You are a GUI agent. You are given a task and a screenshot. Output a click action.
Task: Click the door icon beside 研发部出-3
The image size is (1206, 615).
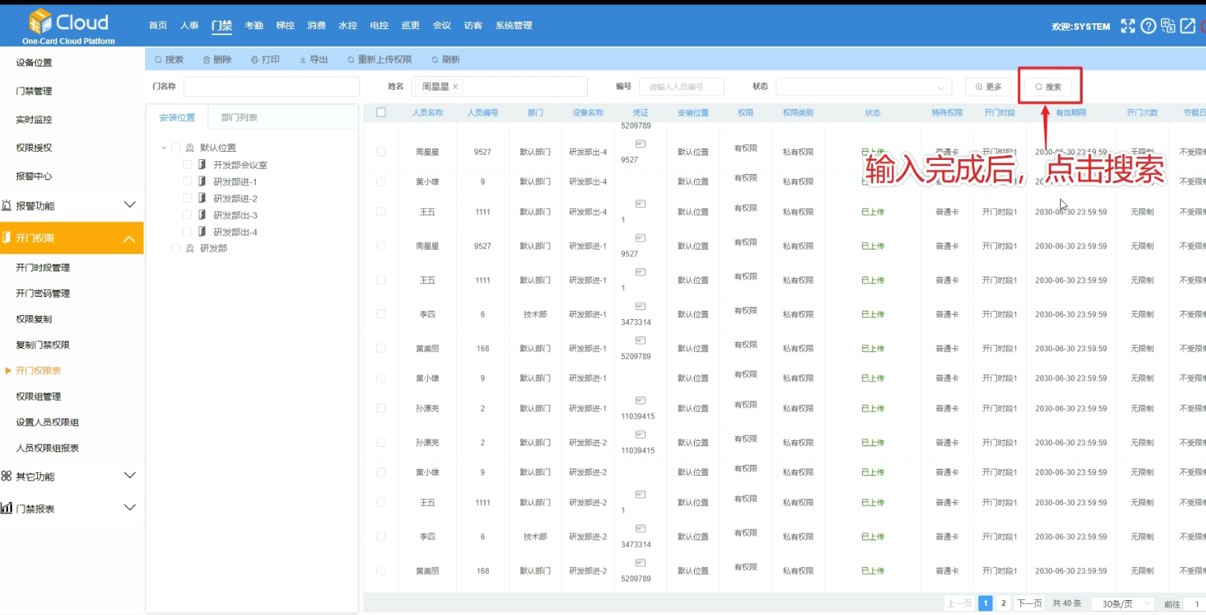pos(202,215)
